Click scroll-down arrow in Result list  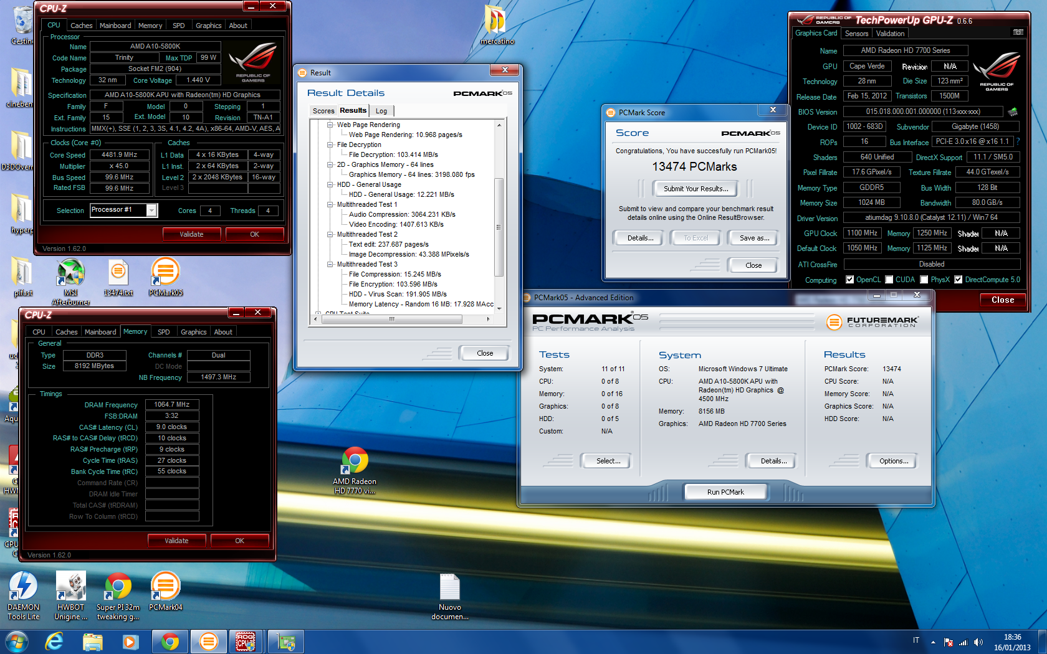(x=499, y=308)
